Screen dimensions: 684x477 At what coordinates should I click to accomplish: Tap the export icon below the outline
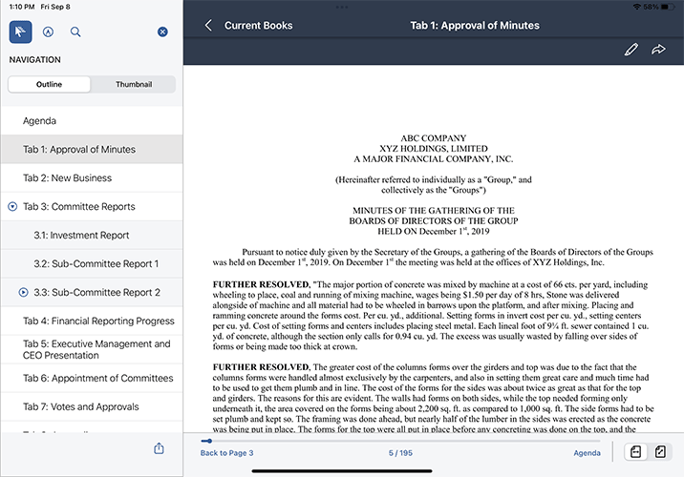coord(159,448)
